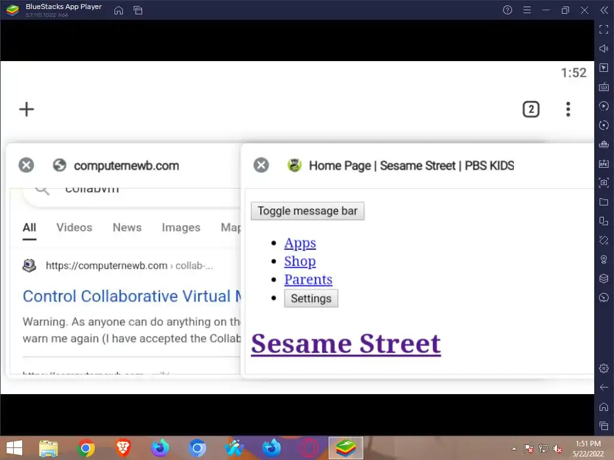The height and width of the screenshot is (460, 614).
Task: Click the globe favicon of computernewb.com tab
Action: (x=59, y=165)
